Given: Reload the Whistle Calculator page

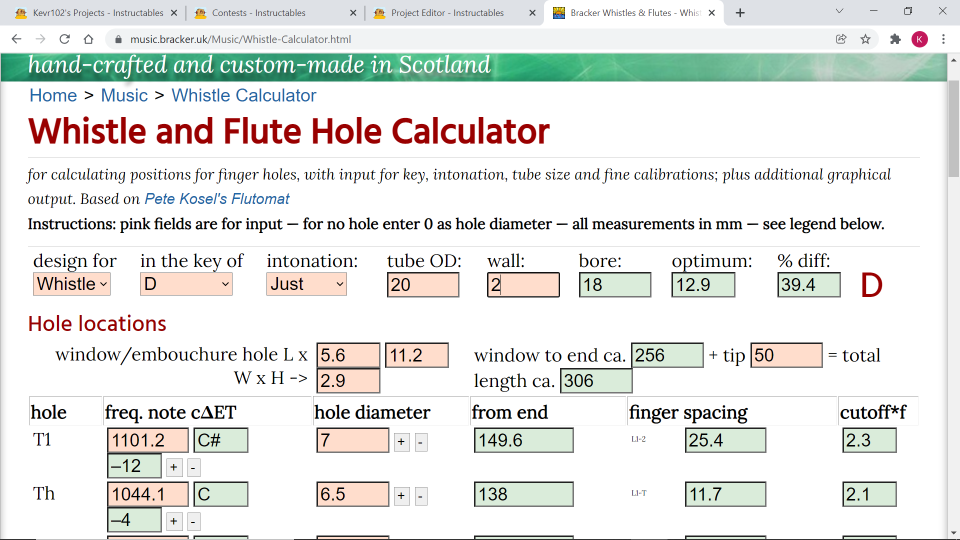Looking at the screenshot, I should click(x=64, y=39).
